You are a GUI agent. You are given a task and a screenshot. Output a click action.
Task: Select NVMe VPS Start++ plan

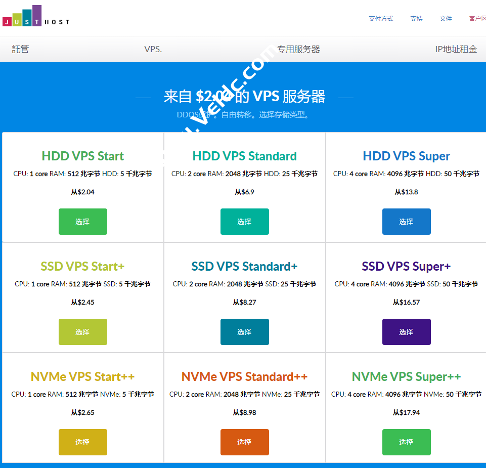click(x=82, y=442)
